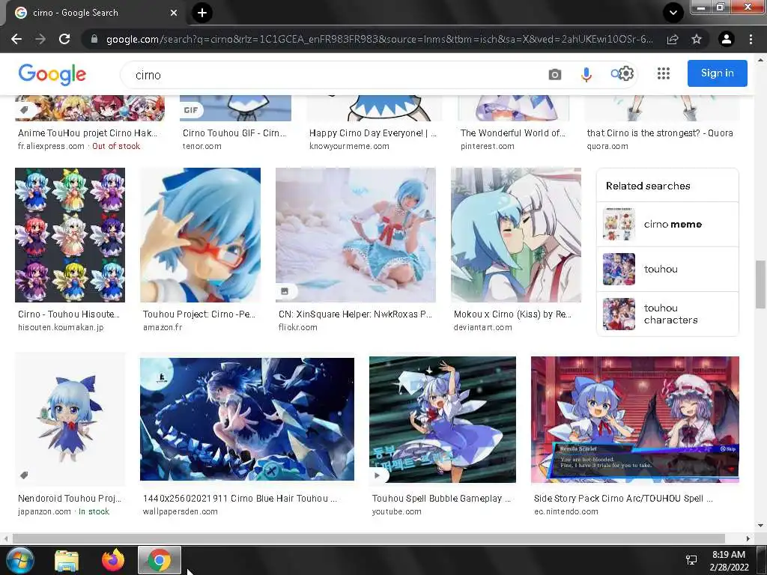The width and height of the screenshot is (767, 575).
Task: Start voice search with microphone
Action: (586, 75)
